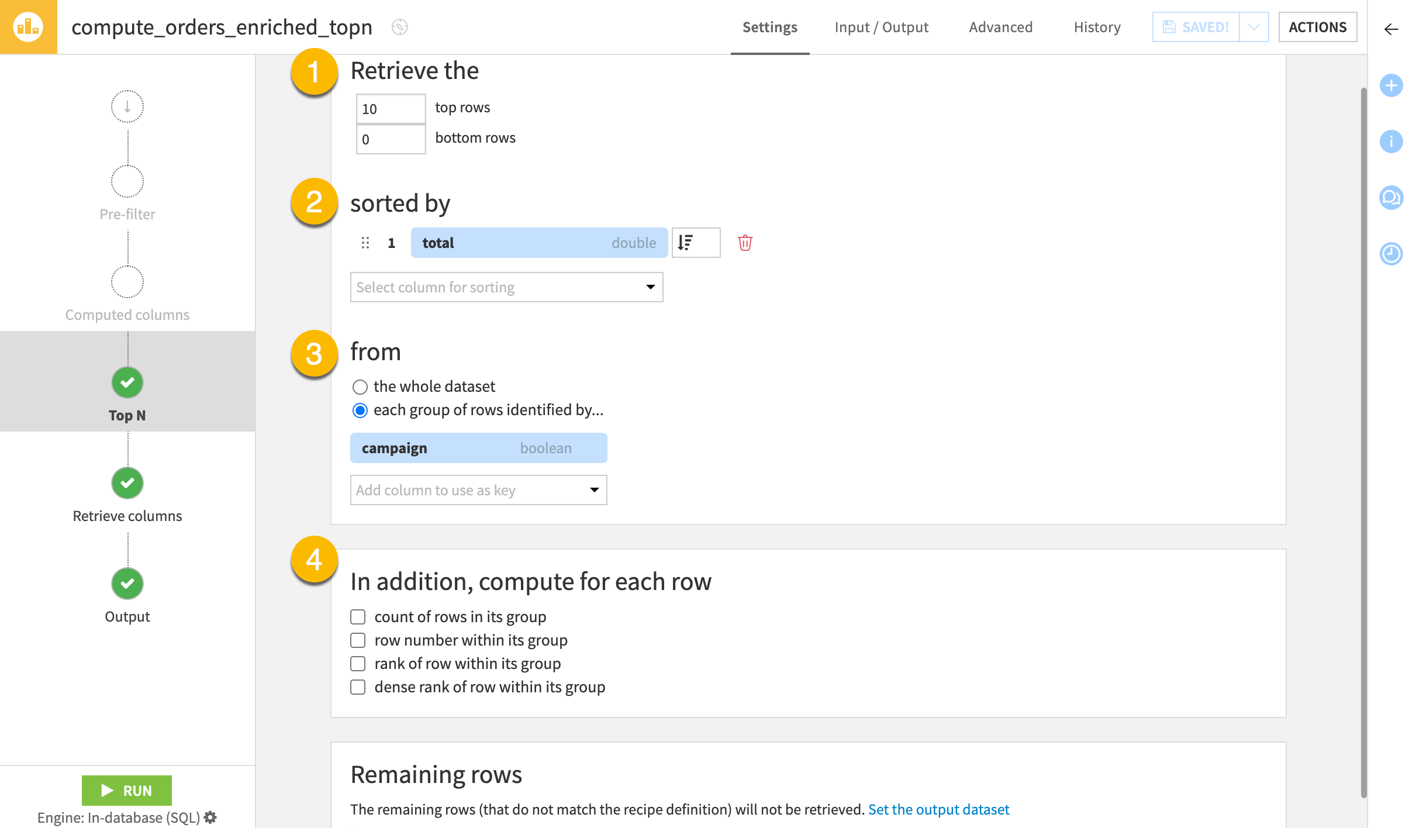This screenshot has height=828, width=1409.
Task: Open the timeline clock icon in right sidebar
Action: tap(1391, 254)
